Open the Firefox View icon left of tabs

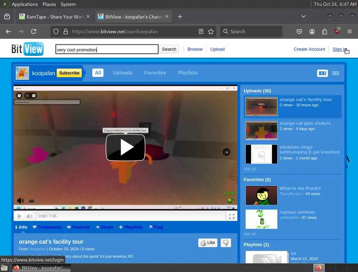7,17
